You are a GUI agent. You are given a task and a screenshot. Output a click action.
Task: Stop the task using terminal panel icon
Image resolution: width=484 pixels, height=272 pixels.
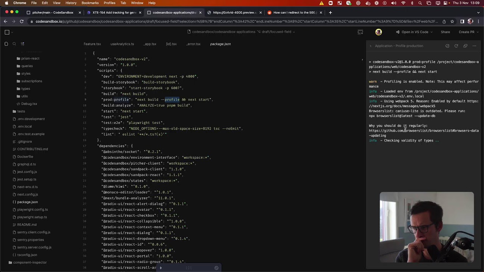click(447, 46)
